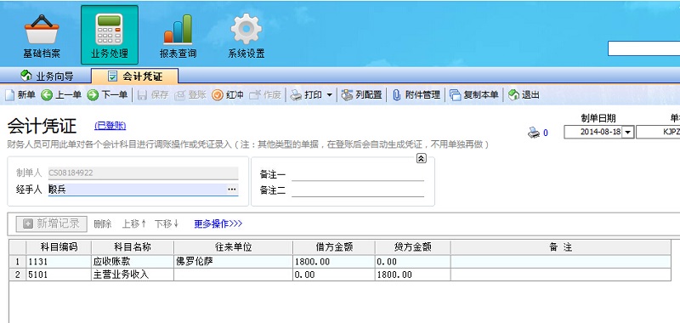This screenshot has height=323, width=680.
Task: Click the printer count icon
Action: point(534,133)
